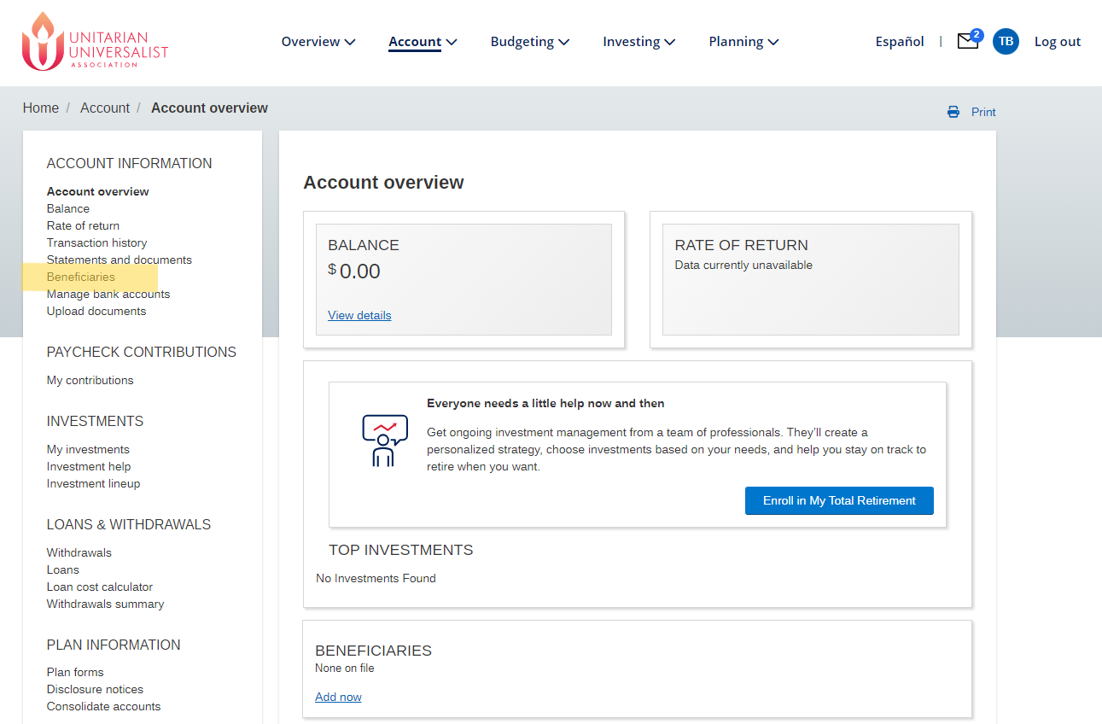Select Transaction history in sidebar

tap(96, 242)
